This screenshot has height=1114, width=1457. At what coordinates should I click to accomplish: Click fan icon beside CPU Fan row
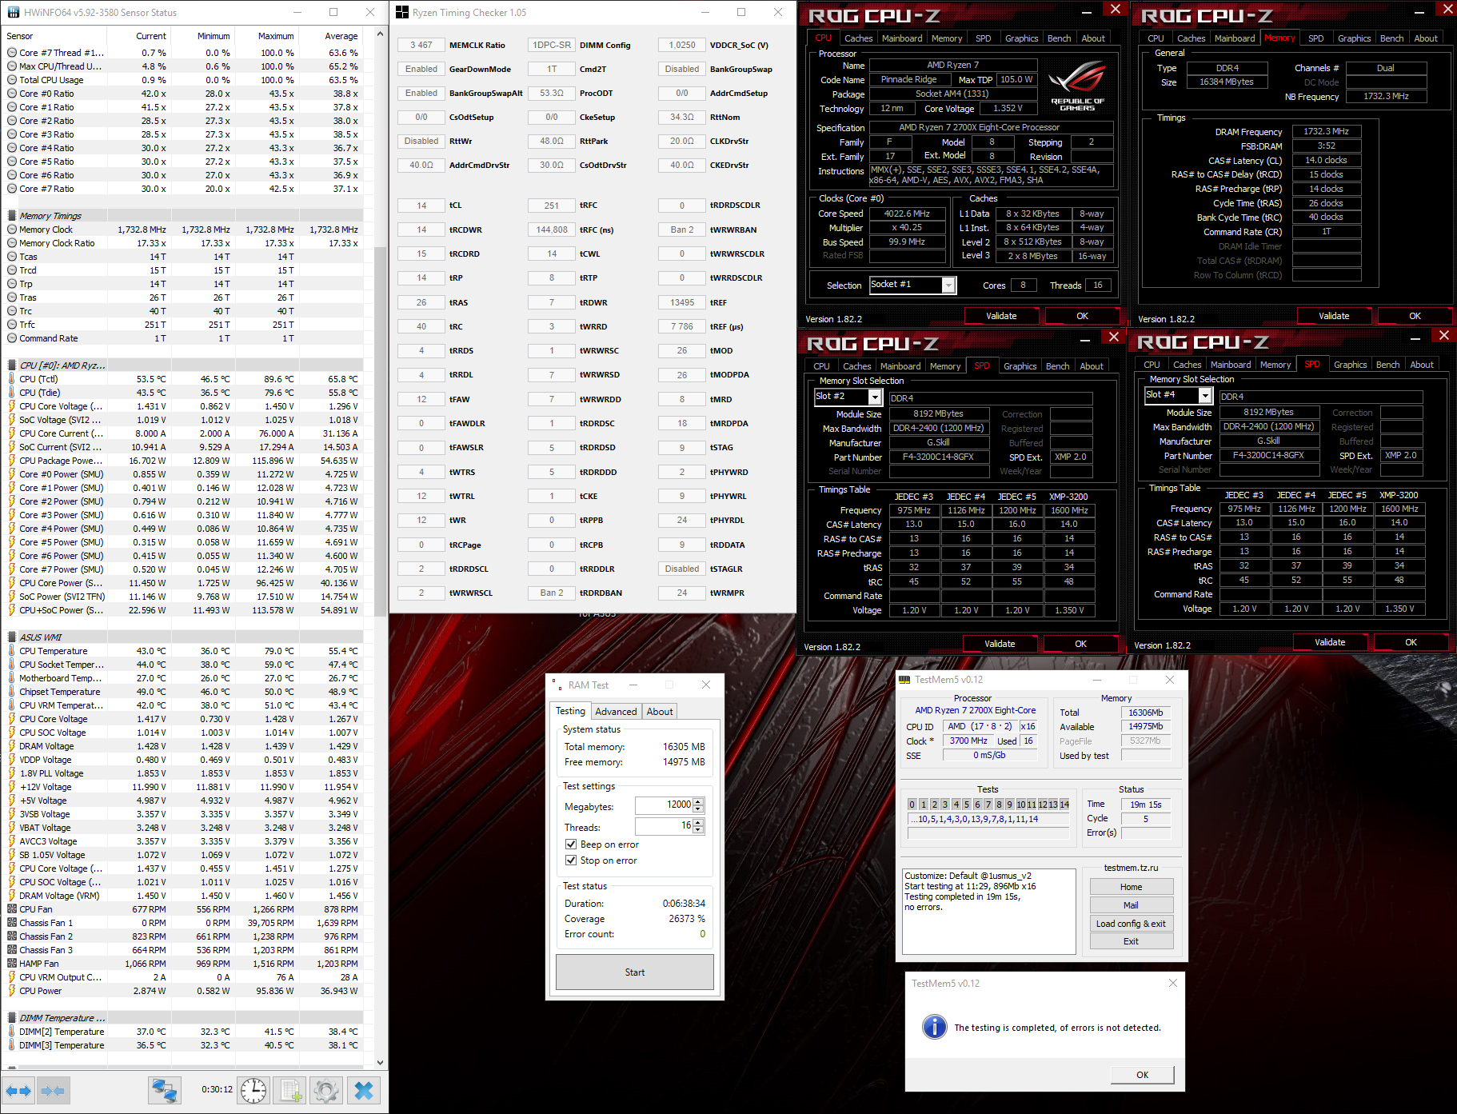click(x=12, y=909)
